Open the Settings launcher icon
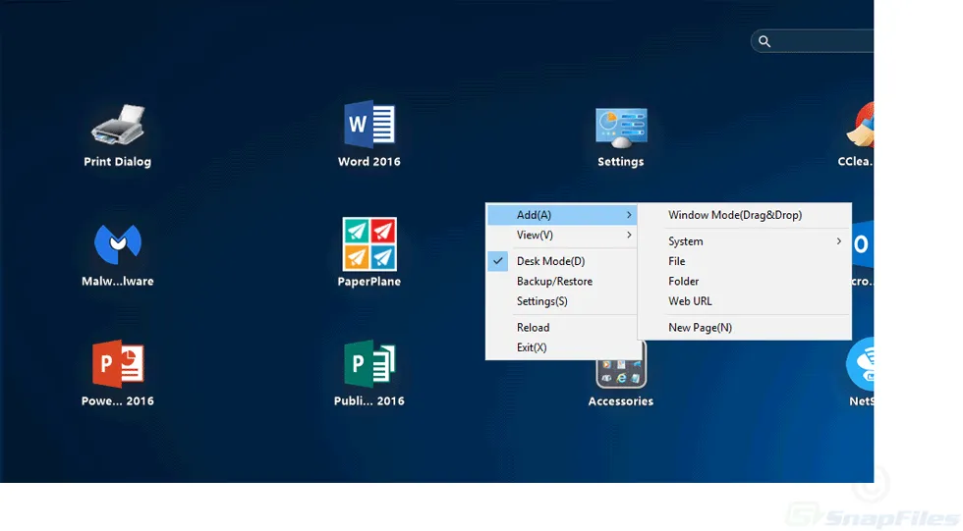Screen dimensions: 963x531 coord(621,129)
